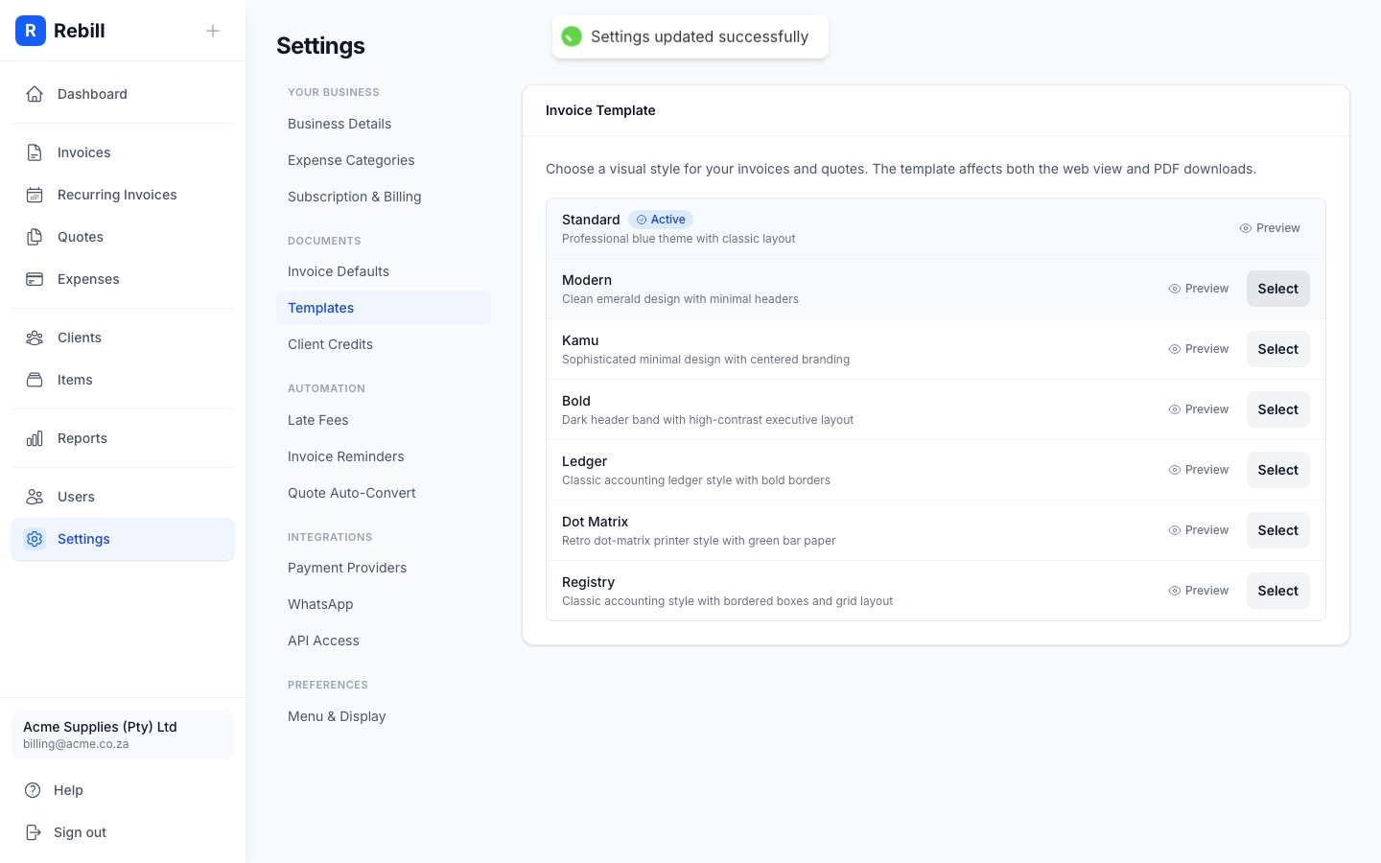This screenshot has width=1381, height=863.
Task: Open the Payment Providers settings
Action: click(x=347, y=568)
